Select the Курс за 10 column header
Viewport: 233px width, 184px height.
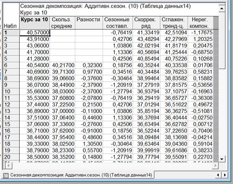pyautogui.click(x=35, y=22)
